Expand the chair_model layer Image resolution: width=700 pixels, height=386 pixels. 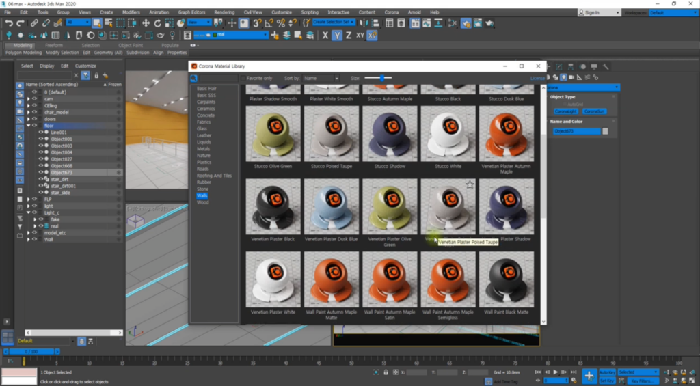(28, 112)
